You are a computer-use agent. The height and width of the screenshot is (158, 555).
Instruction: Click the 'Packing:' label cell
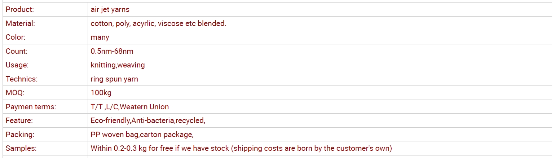(45, 135)
